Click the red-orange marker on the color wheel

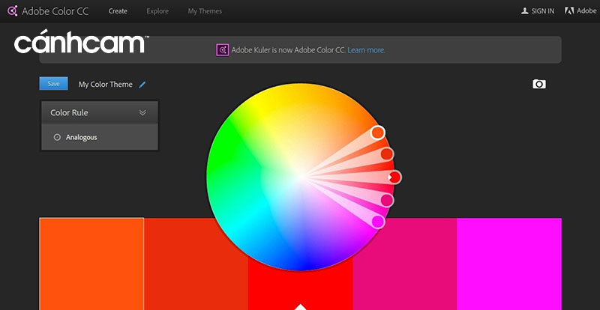point(387,154)
